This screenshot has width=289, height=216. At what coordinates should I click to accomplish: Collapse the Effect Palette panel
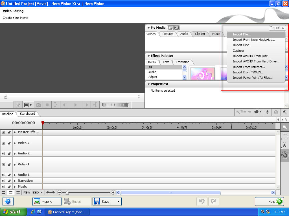point(148,56)
